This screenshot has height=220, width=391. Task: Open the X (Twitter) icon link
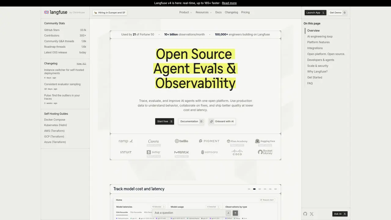pos(312,214)
